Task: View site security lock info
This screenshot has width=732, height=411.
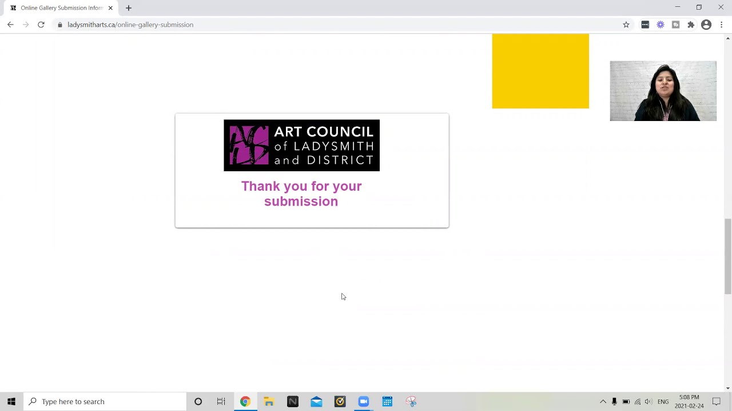Action: point(60,25)
